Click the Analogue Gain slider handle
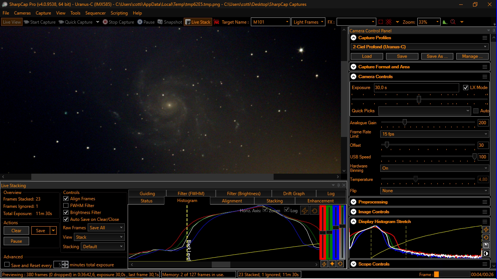This screenshot has height=279, width=497. click(x=405, y=123)
